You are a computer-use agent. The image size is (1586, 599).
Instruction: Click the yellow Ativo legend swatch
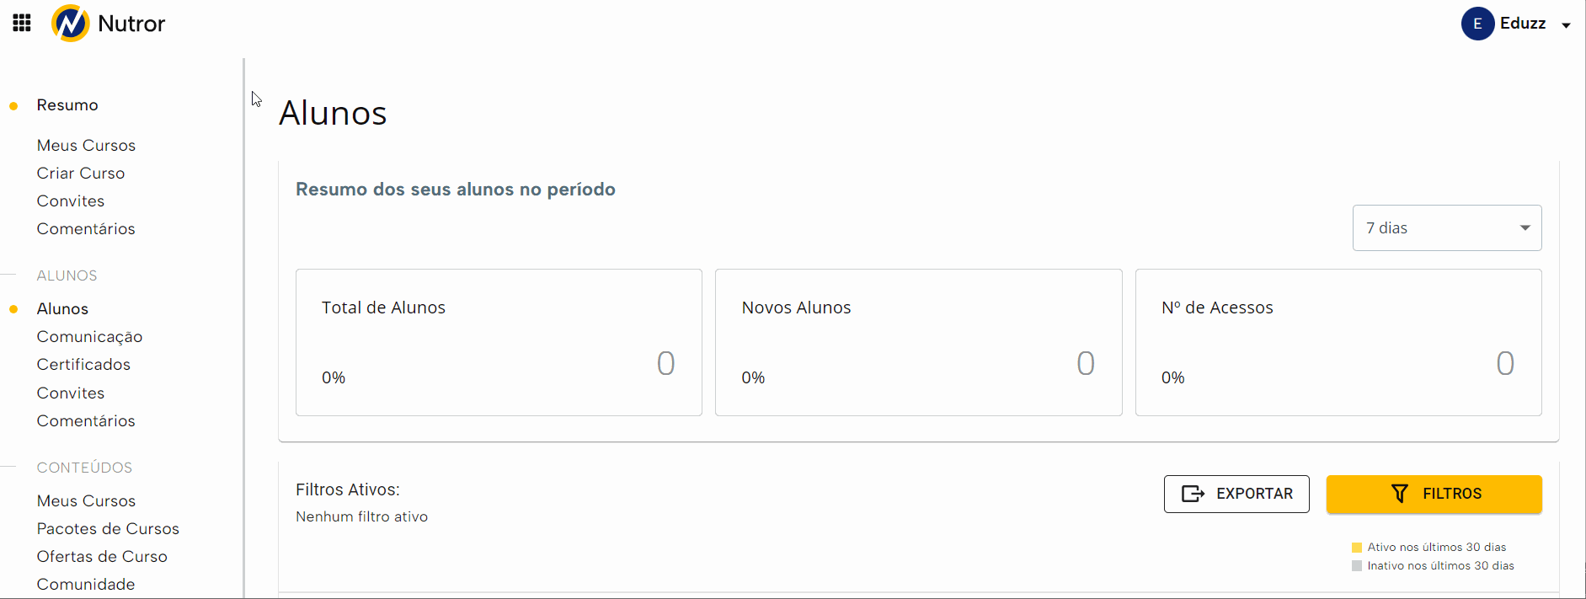tap(1356, 548)
